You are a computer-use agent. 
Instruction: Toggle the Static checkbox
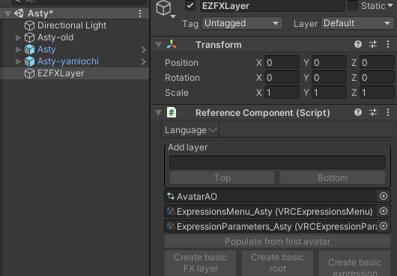[x=353, y=5]
